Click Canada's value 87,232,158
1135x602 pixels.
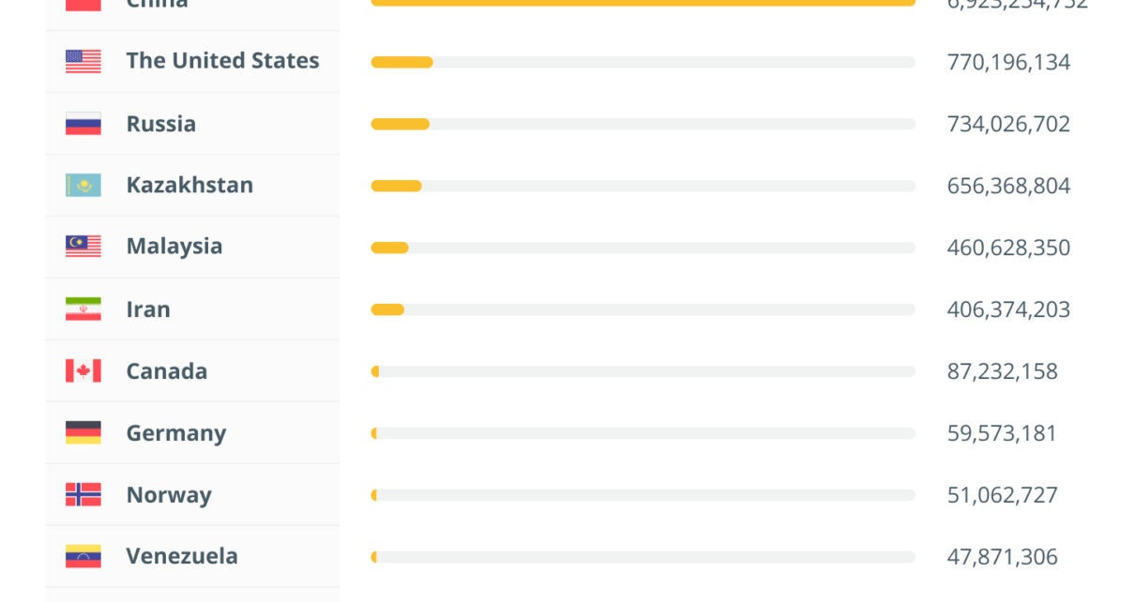1002,371
